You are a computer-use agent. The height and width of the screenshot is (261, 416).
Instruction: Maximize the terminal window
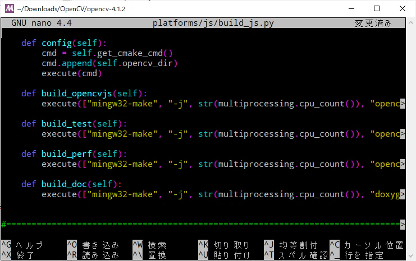pyautogui.click(x=377, y=8)
